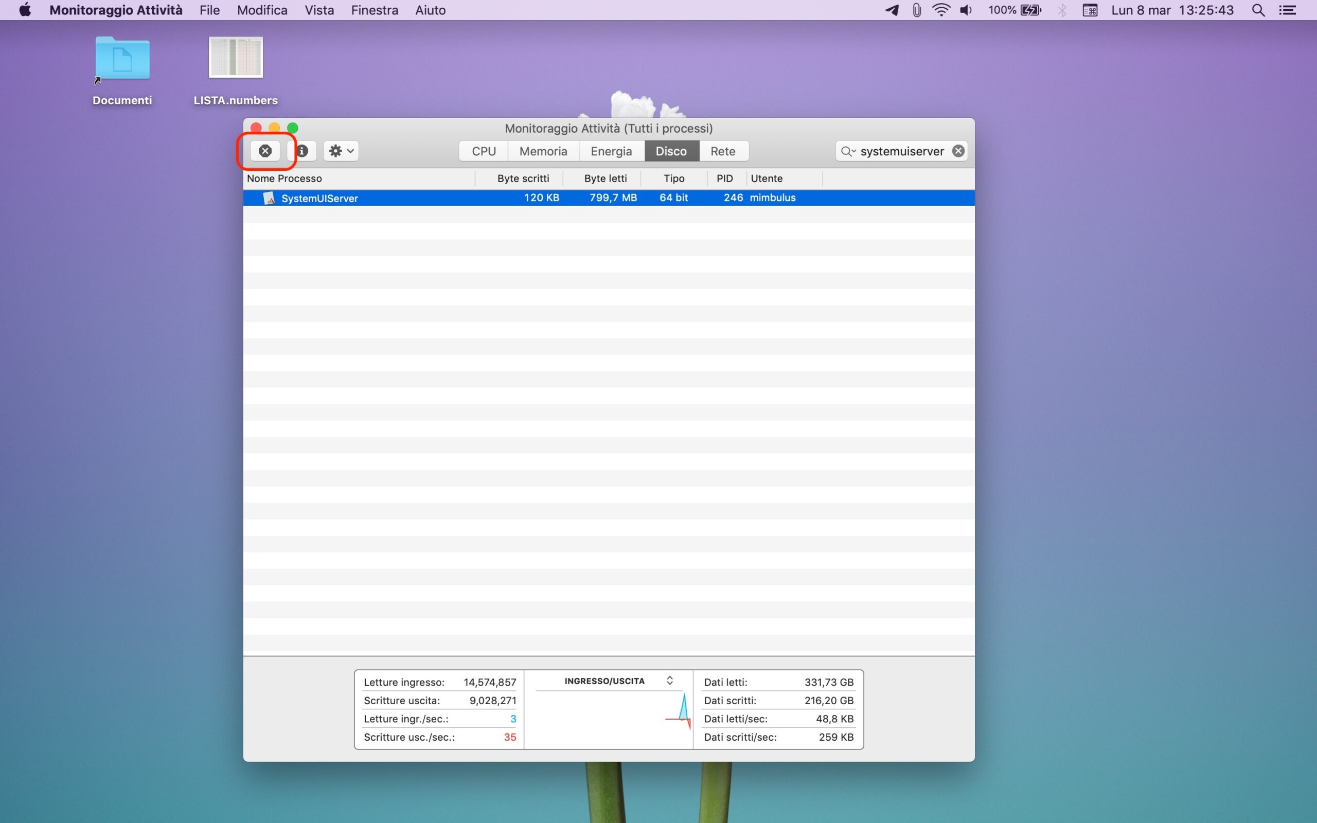Image resolution: width=1317 pixels, height=823 pixels.
Task: Open the Finestra menu
Action: coord(374,10)
